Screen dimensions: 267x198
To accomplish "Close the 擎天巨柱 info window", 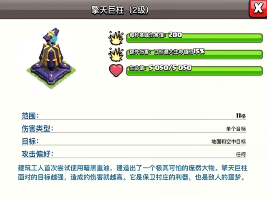I will [x=258, y=8].
